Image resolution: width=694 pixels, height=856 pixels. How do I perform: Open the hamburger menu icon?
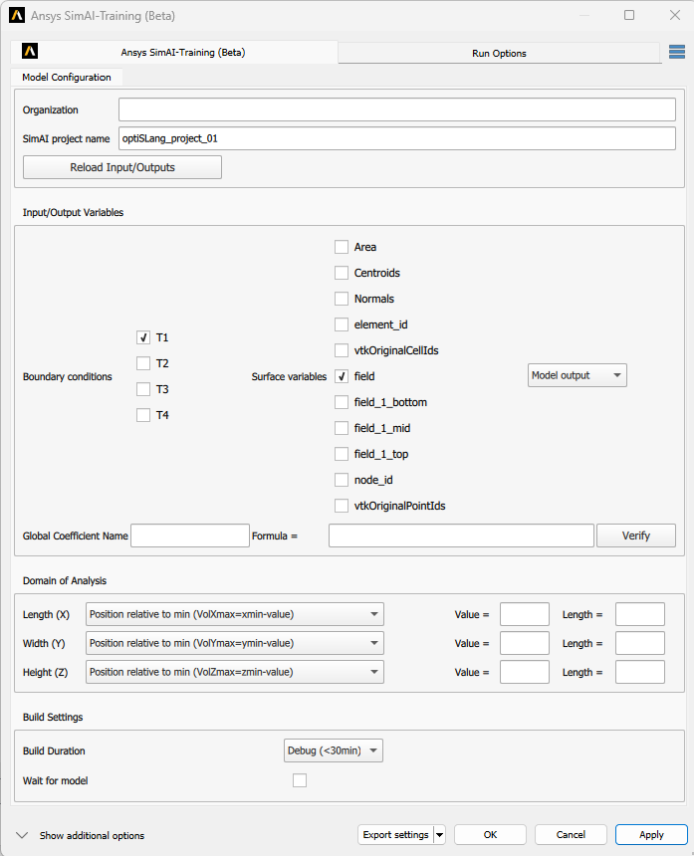[677, 53]
